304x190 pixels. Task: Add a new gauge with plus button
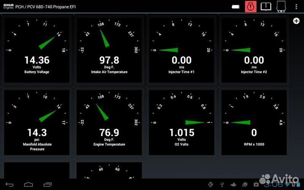pyautogui.click(x=296, y=21)
